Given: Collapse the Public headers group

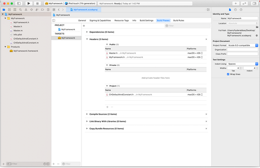Looking at the screenshot, I should (107, 44).
